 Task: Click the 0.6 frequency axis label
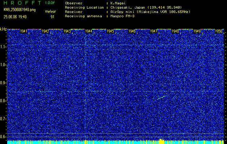pos(3,137)
